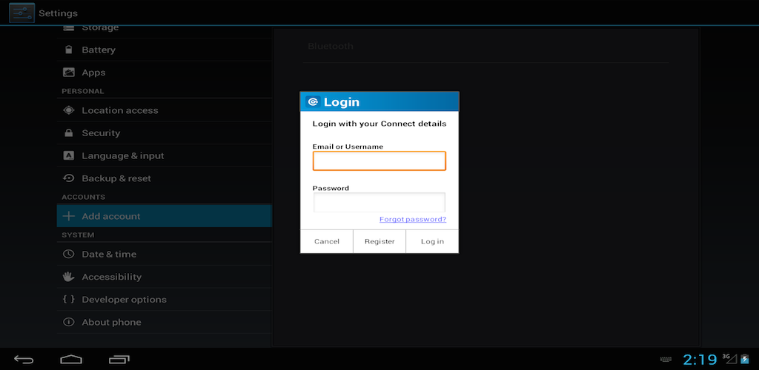Click the dimmed Bluetooth heading
Screen dimensions: 759x370
[x=331, y=47]
